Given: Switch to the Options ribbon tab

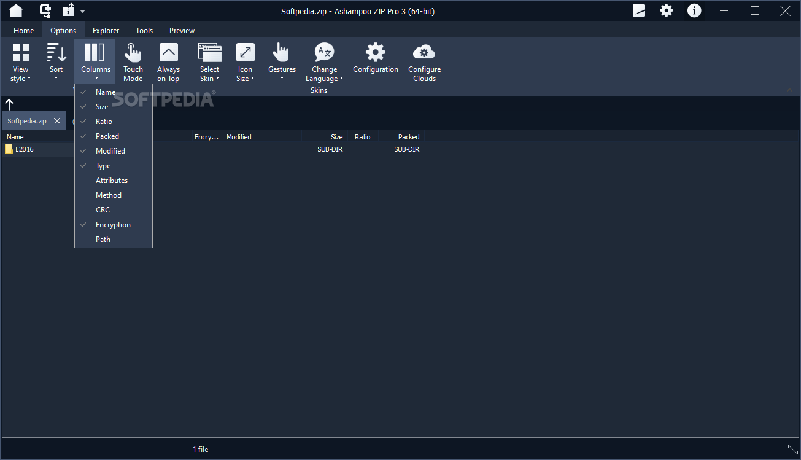Looking at the screenshot, I should (x=63, y=30).
